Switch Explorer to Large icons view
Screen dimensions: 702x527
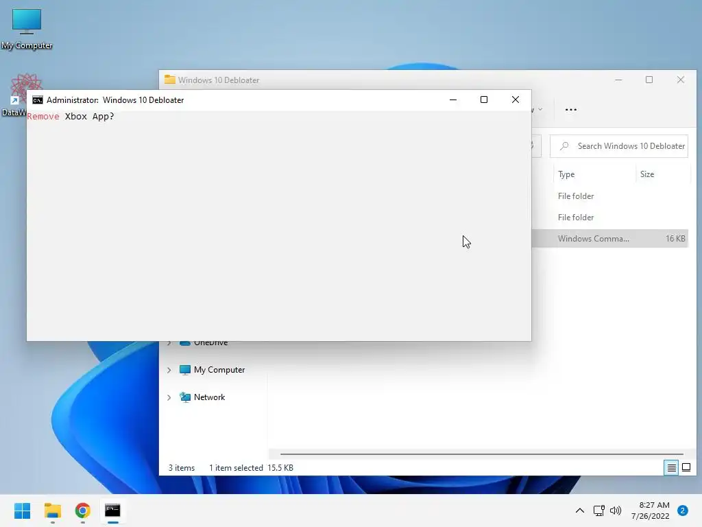[686, 468]
